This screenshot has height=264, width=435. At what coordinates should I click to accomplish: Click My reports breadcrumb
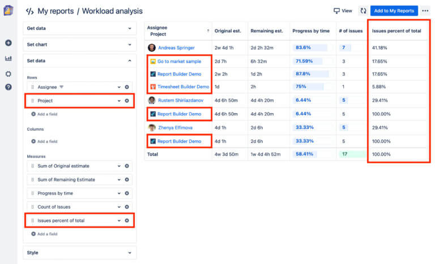pos(56,11)
